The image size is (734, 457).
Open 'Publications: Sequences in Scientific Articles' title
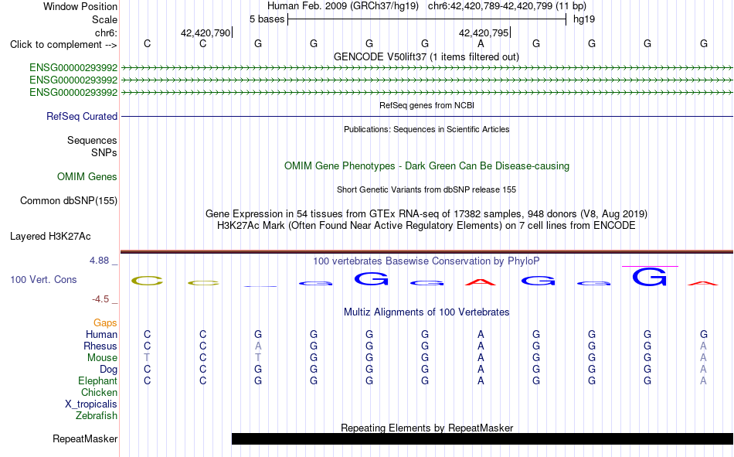point(426,129)
